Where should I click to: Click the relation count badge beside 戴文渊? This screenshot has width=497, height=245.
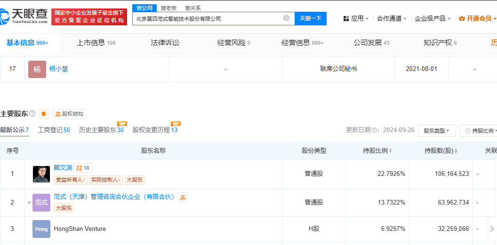(x=83, y=168)
